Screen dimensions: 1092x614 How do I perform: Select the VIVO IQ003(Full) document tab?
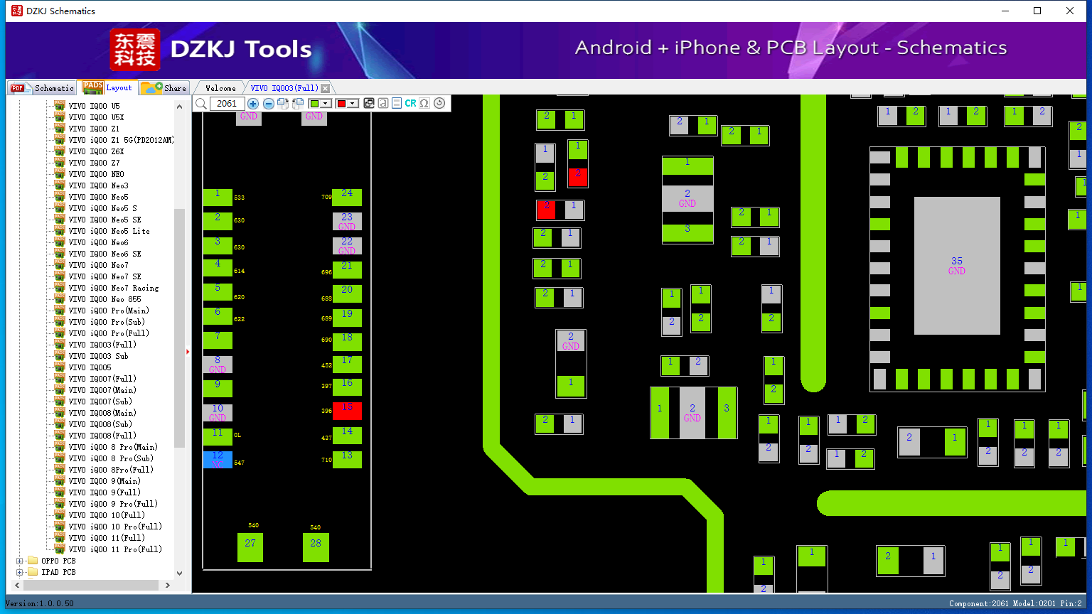pyautogui.click(x=284, y=88)
